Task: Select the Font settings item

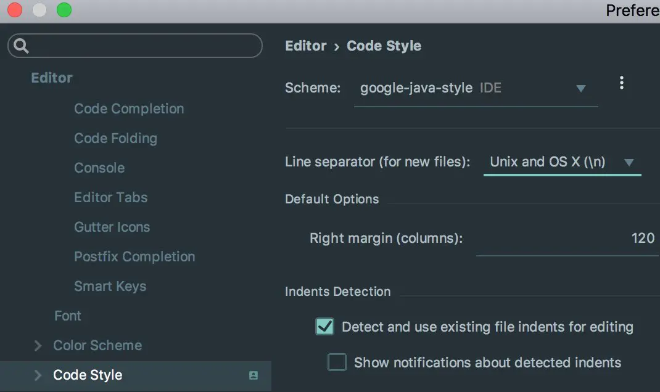Action: 67,316
